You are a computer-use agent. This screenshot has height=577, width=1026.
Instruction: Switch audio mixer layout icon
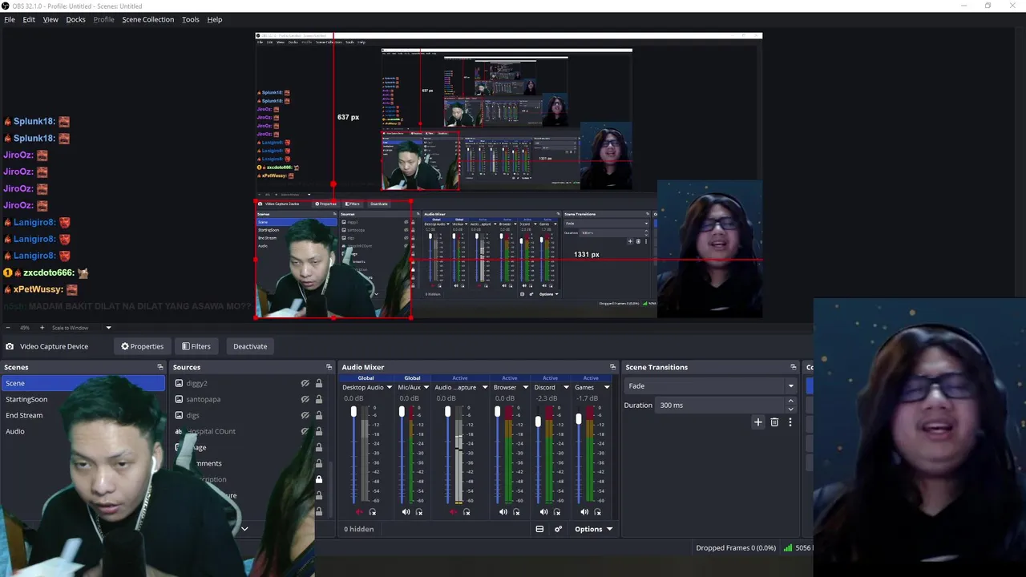539,529
